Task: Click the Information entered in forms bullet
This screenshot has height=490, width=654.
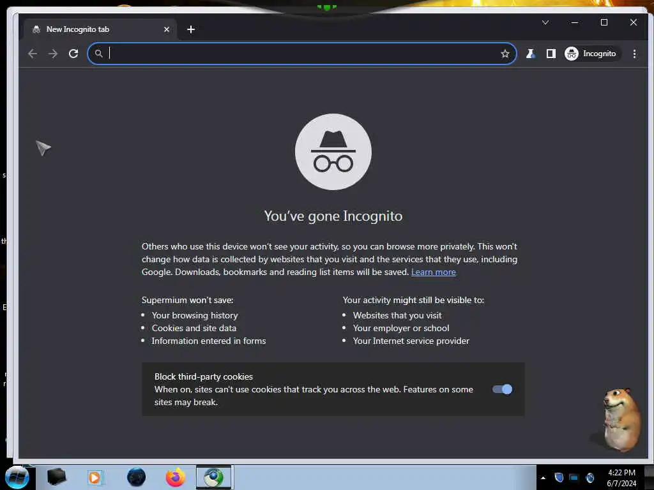Action: coord(209,341)
